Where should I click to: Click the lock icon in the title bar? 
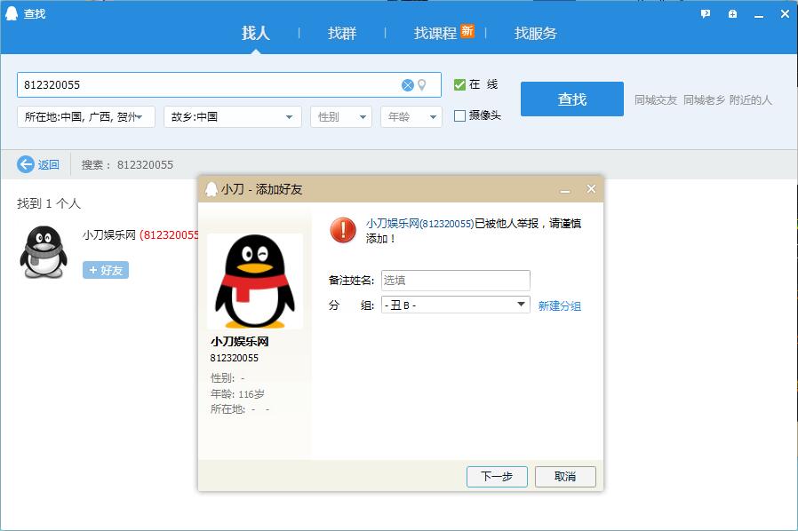click(x=732, y=13)
